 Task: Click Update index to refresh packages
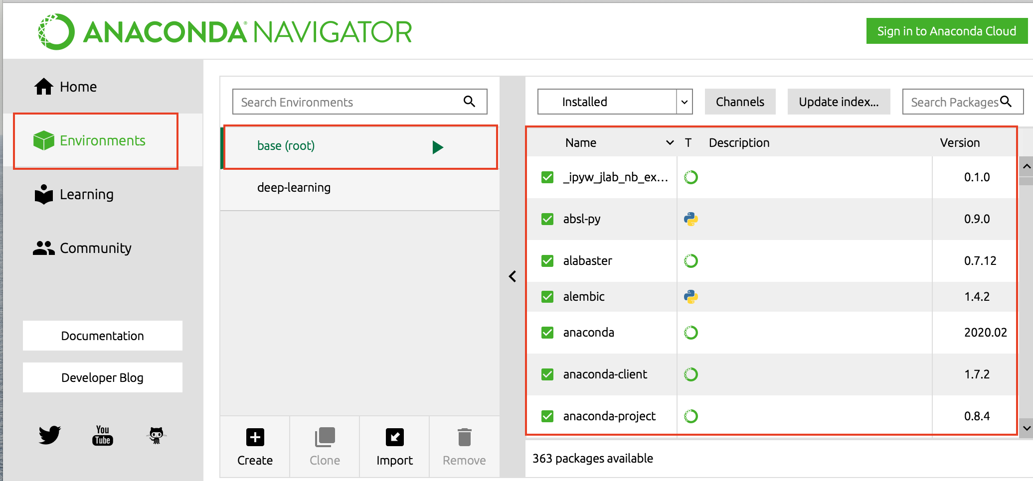click(x=839, y=102)
